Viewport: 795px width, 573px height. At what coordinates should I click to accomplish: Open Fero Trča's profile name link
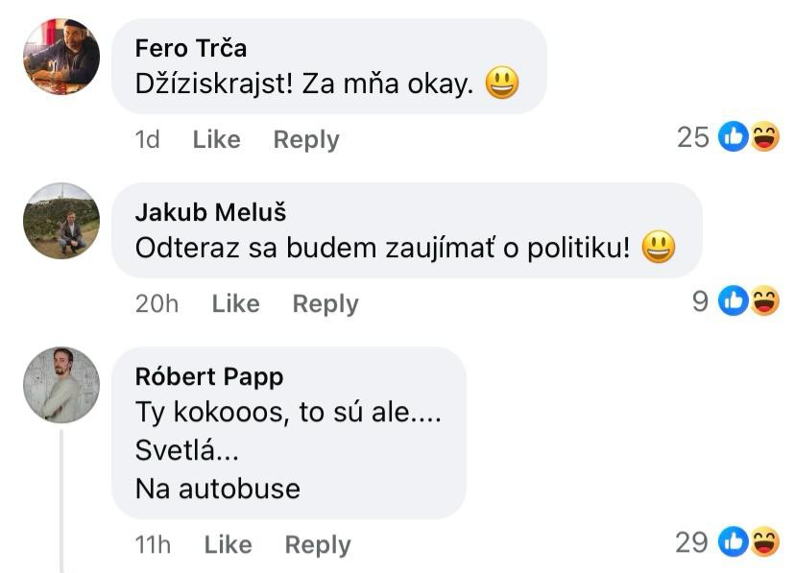tap(191, 48)
